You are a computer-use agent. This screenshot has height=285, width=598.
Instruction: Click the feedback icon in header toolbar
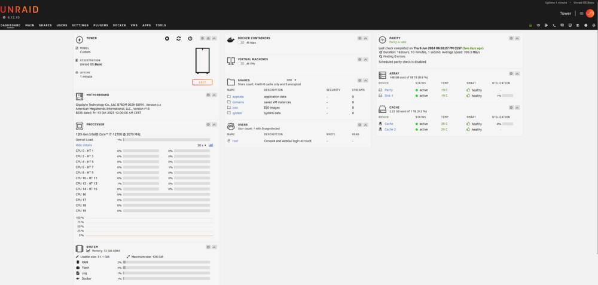point(562,26)
